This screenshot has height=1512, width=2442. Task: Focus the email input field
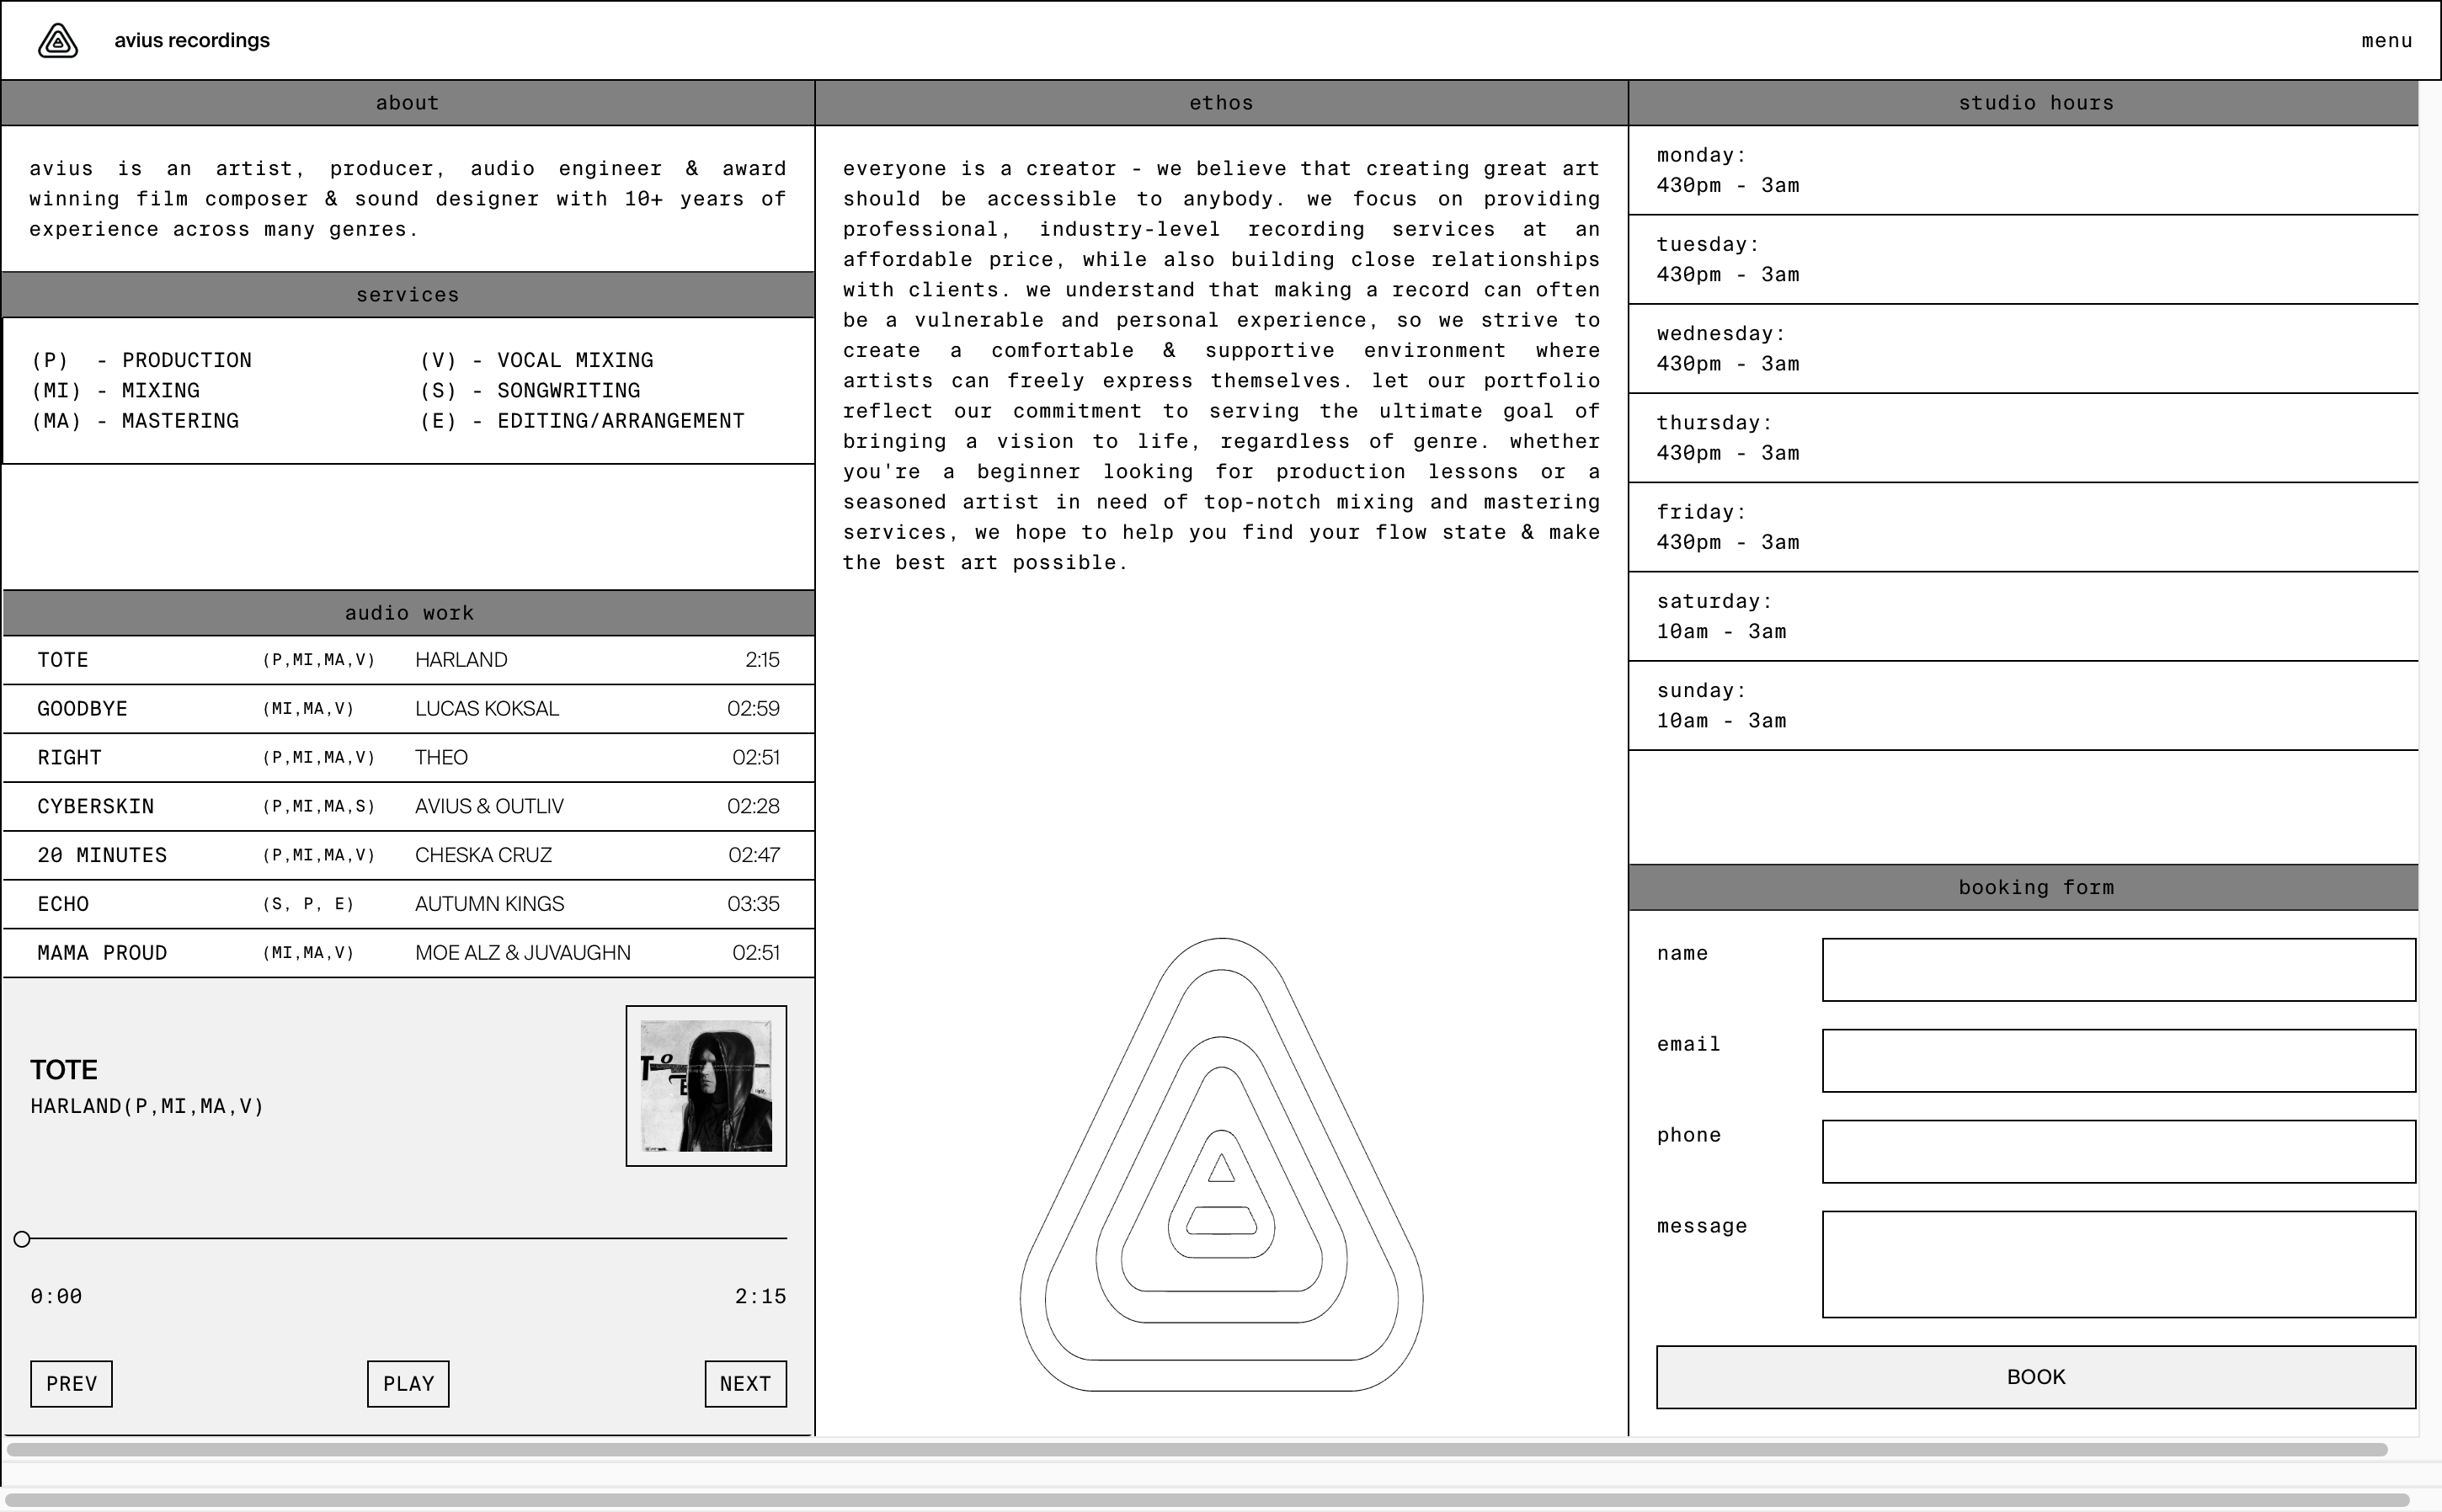(2119, 1061)
